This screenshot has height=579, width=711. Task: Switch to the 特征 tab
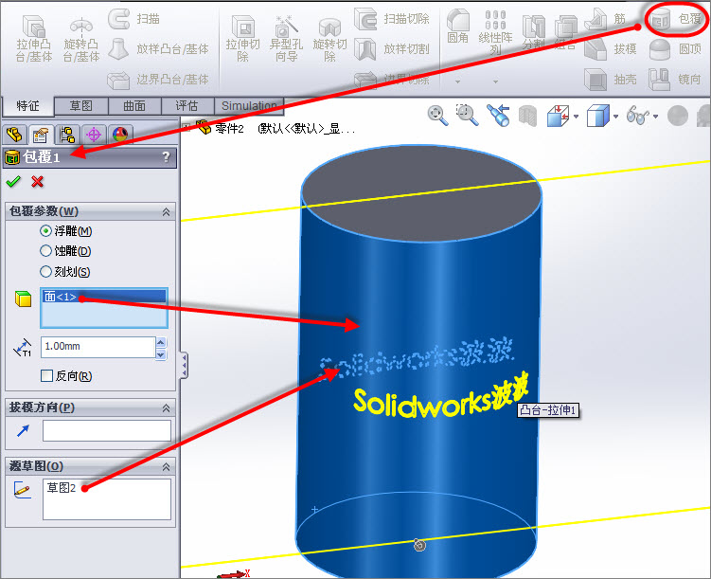point(28,106)
